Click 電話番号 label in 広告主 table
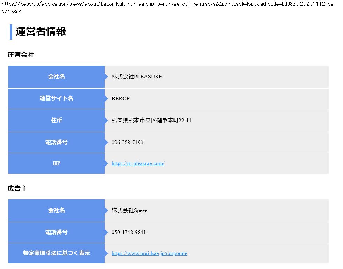The height and width of the screenshot is (269, 343). pos(56,232)
